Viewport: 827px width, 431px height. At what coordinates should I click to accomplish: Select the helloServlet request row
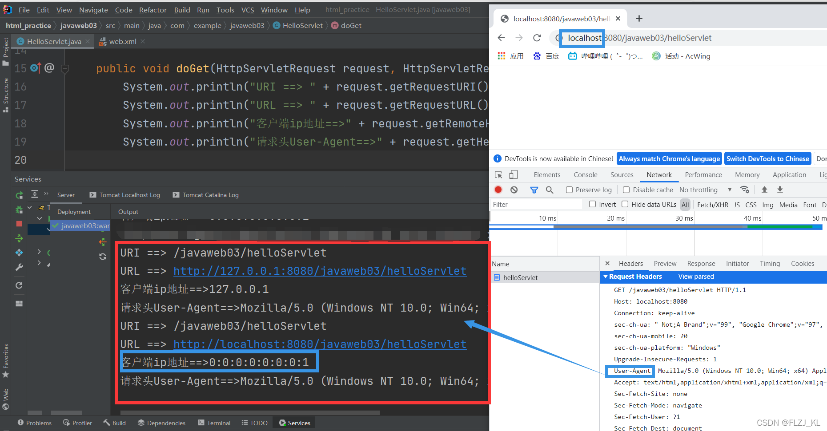(x=545, y=277)
